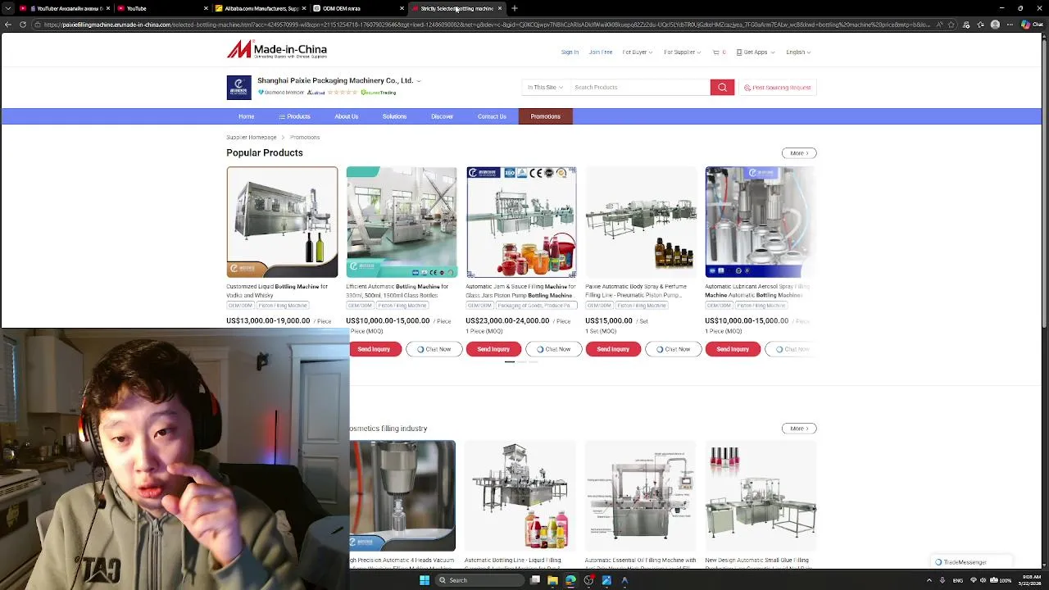The image size is (1049, 590).
Task: Chat Now for Efficient Automatic Bottling Machine
Action: [x=434, y=349]
